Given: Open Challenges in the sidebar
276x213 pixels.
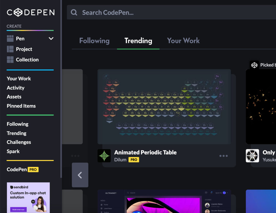Looking at the screenshot, I should [19, 142].
